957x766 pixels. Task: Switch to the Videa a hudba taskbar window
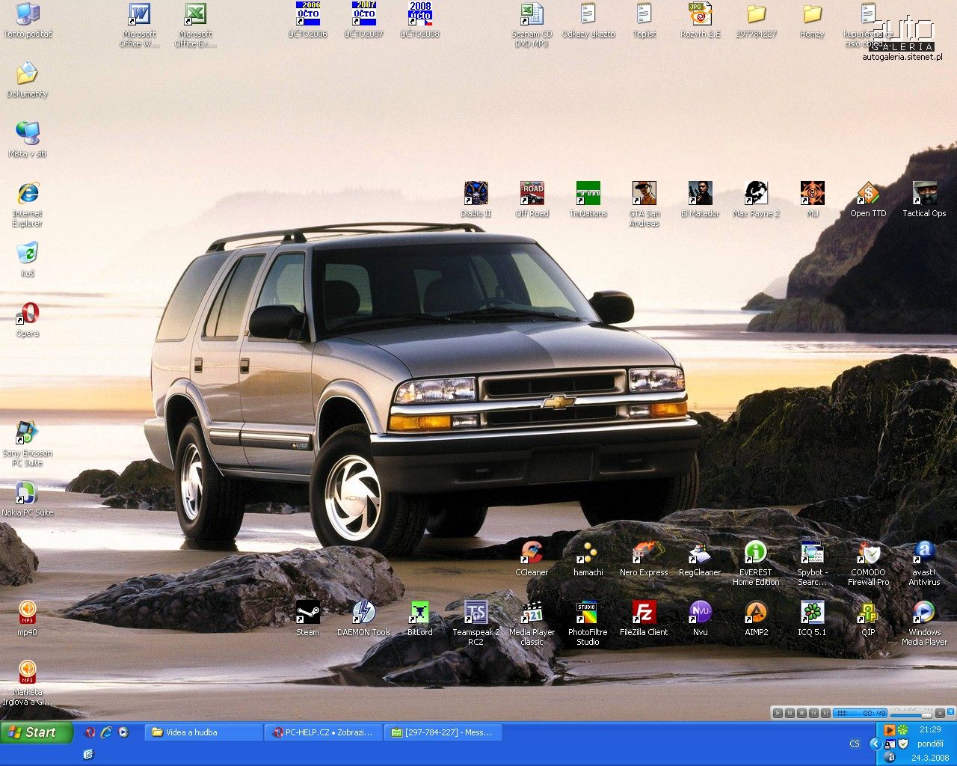203,732
